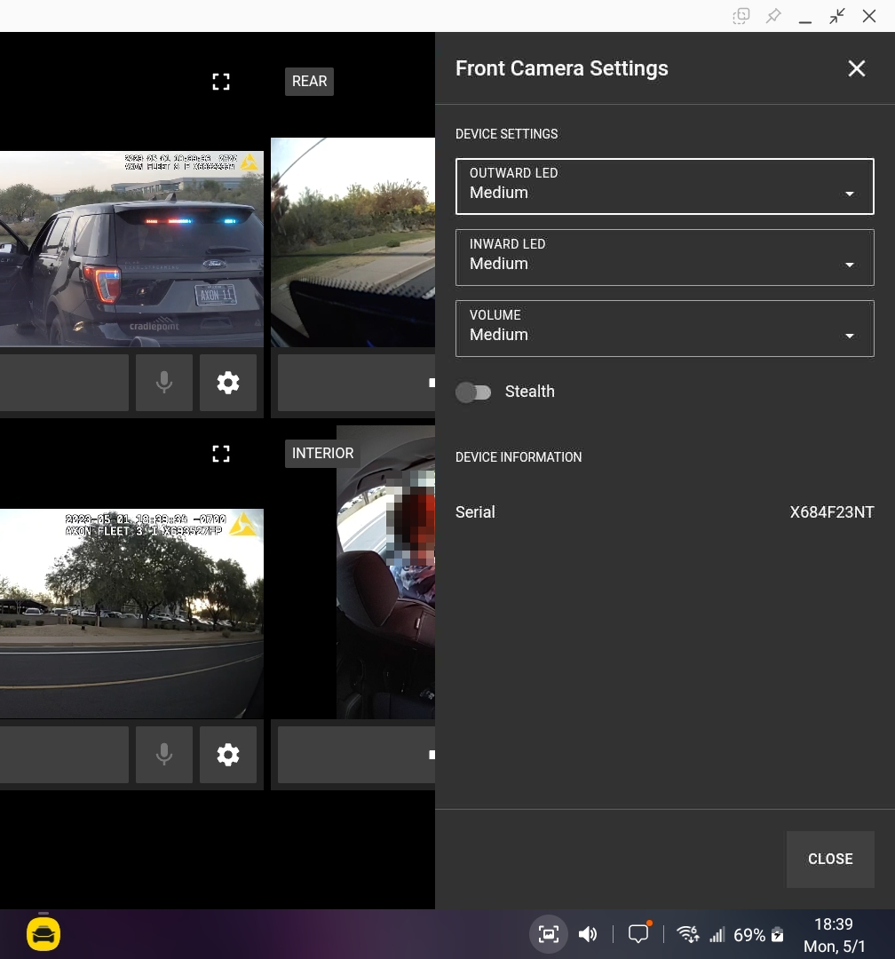Screen dimensions: 895x959
Task: Expand the Volume dropdown
Action: pos(664,329)
